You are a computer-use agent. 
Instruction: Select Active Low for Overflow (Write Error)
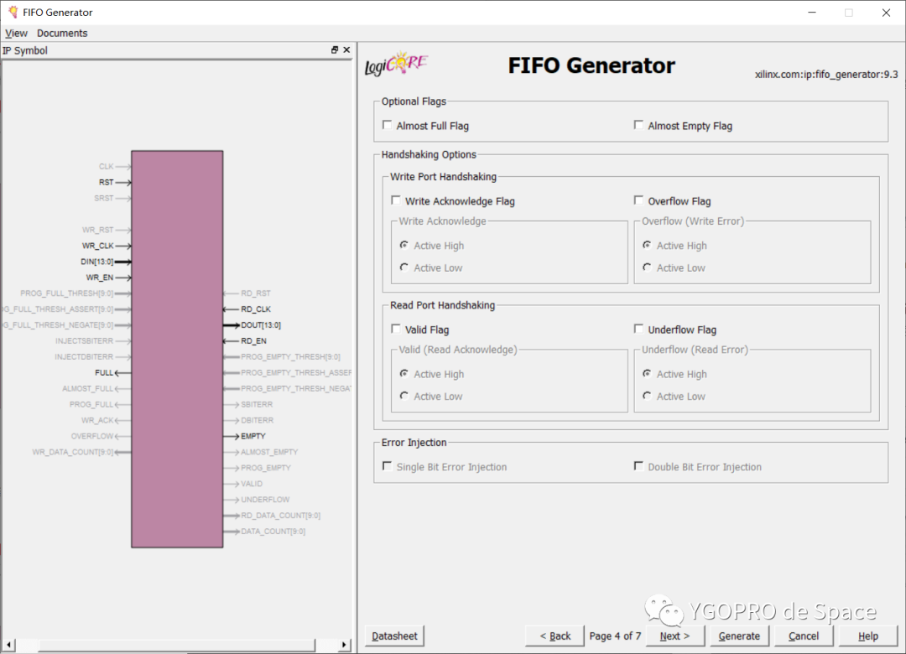(647, 267)
